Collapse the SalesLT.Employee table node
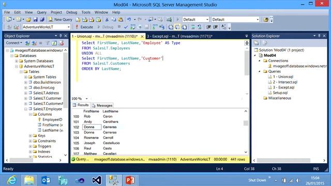This screenshot has width=331, height=186. [25, 109]
